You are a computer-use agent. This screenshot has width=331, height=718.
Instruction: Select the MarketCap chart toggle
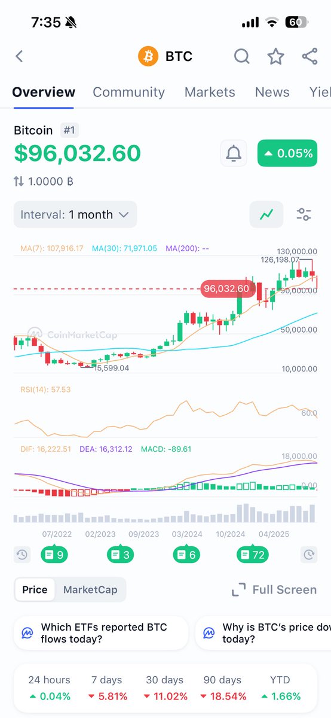[x=90, y=589]
